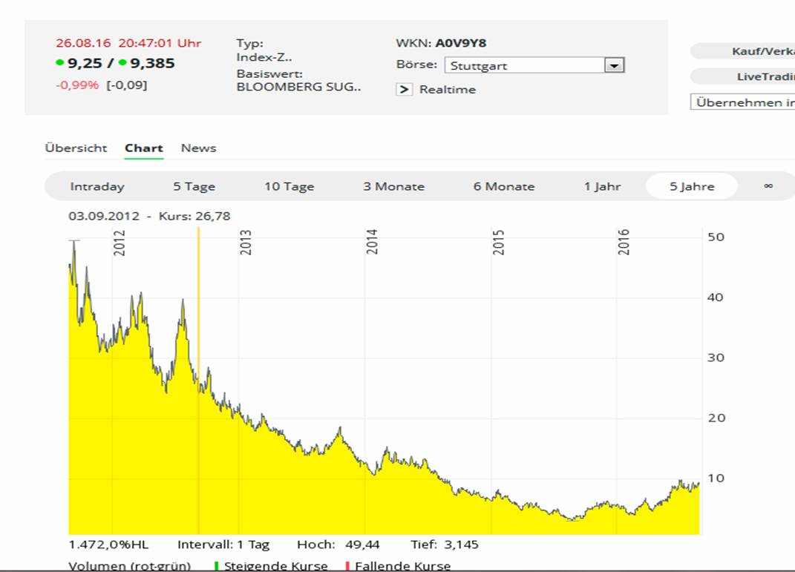Viewport: 795px width, 572px height.
Task: Expand the Übernehmen in dropdown
Action: point(742,102)
